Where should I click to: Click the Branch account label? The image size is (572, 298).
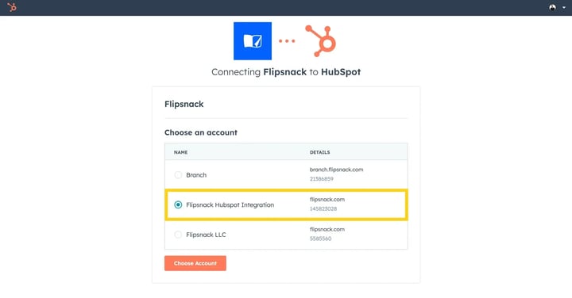pyautogui.click(x=196, y=175)
